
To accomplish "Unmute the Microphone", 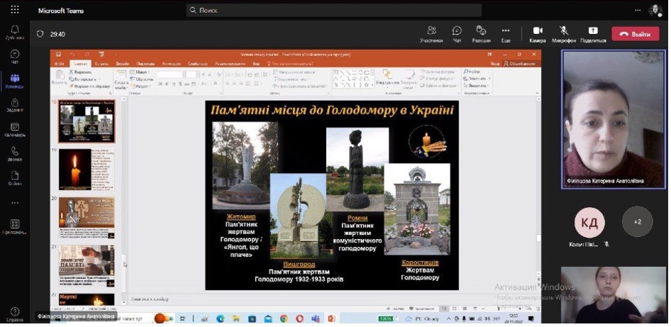I will (564, 32).
